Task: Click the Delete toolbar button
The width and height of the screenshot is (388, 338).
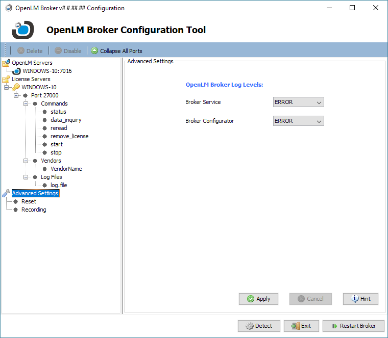Action: 30,51
